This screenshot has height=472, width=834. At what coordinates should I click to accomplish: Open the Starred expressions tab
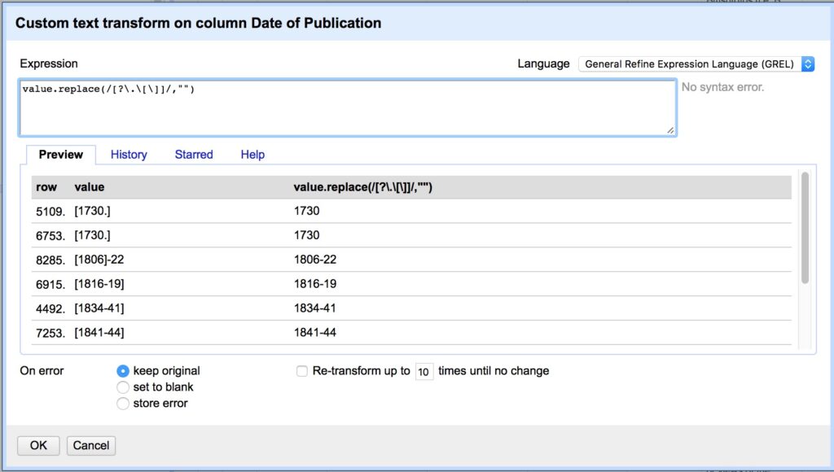pos(193,155)
